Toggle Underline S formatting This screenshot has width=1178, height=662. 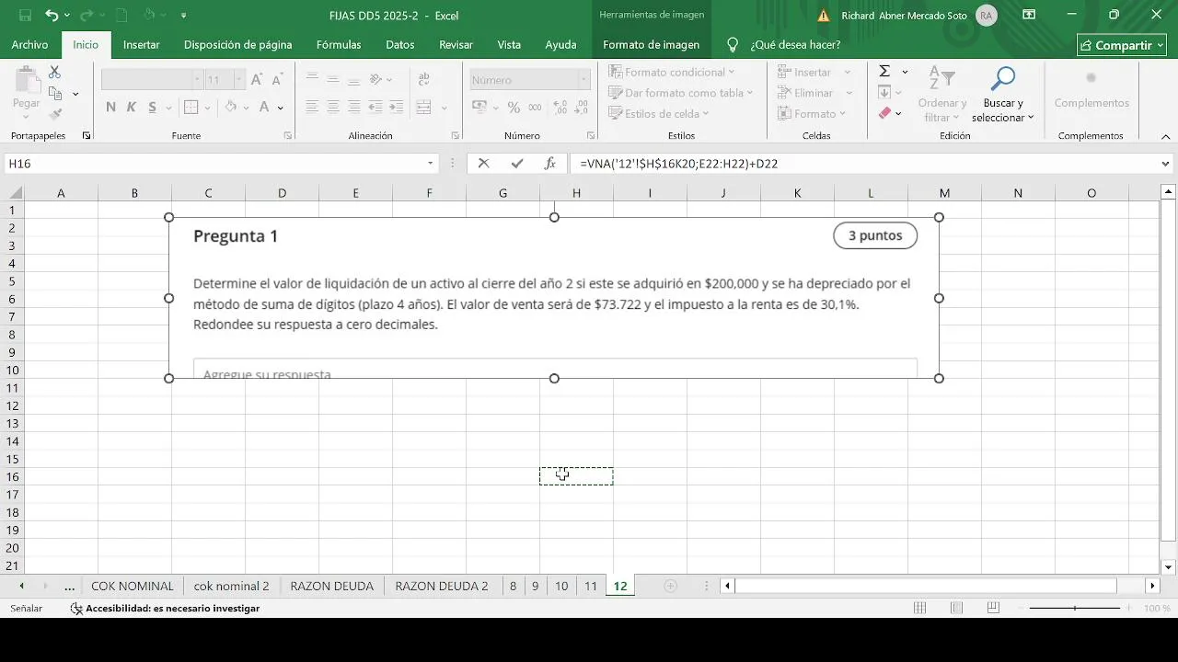pos(153,107)
